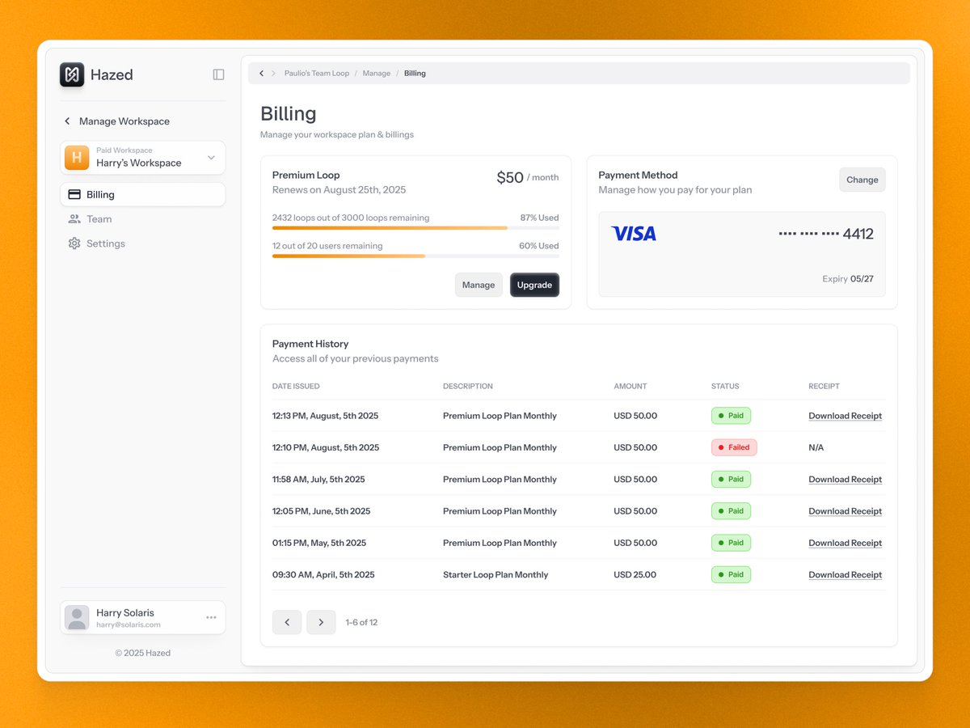Click Description column header
The image size is (970, 728).
pyautogui.click(x=468, y=387)
